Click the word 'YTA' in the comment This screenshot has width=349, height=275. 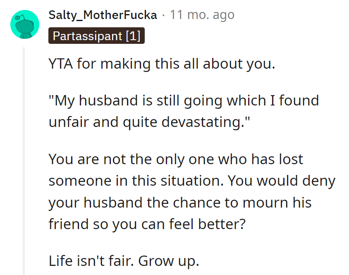coord(61,65)
